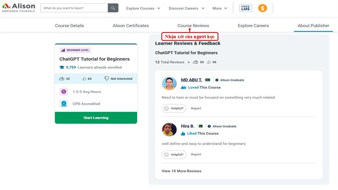
Task: Switch to the Course Details tab
Action: pos(69,26)
